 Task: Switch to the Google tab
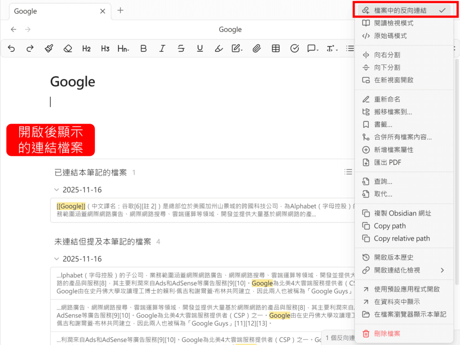pos(54,11)
